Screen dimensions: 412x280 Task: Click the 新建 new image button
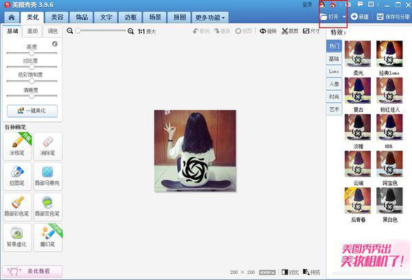(x=360, y=16)
